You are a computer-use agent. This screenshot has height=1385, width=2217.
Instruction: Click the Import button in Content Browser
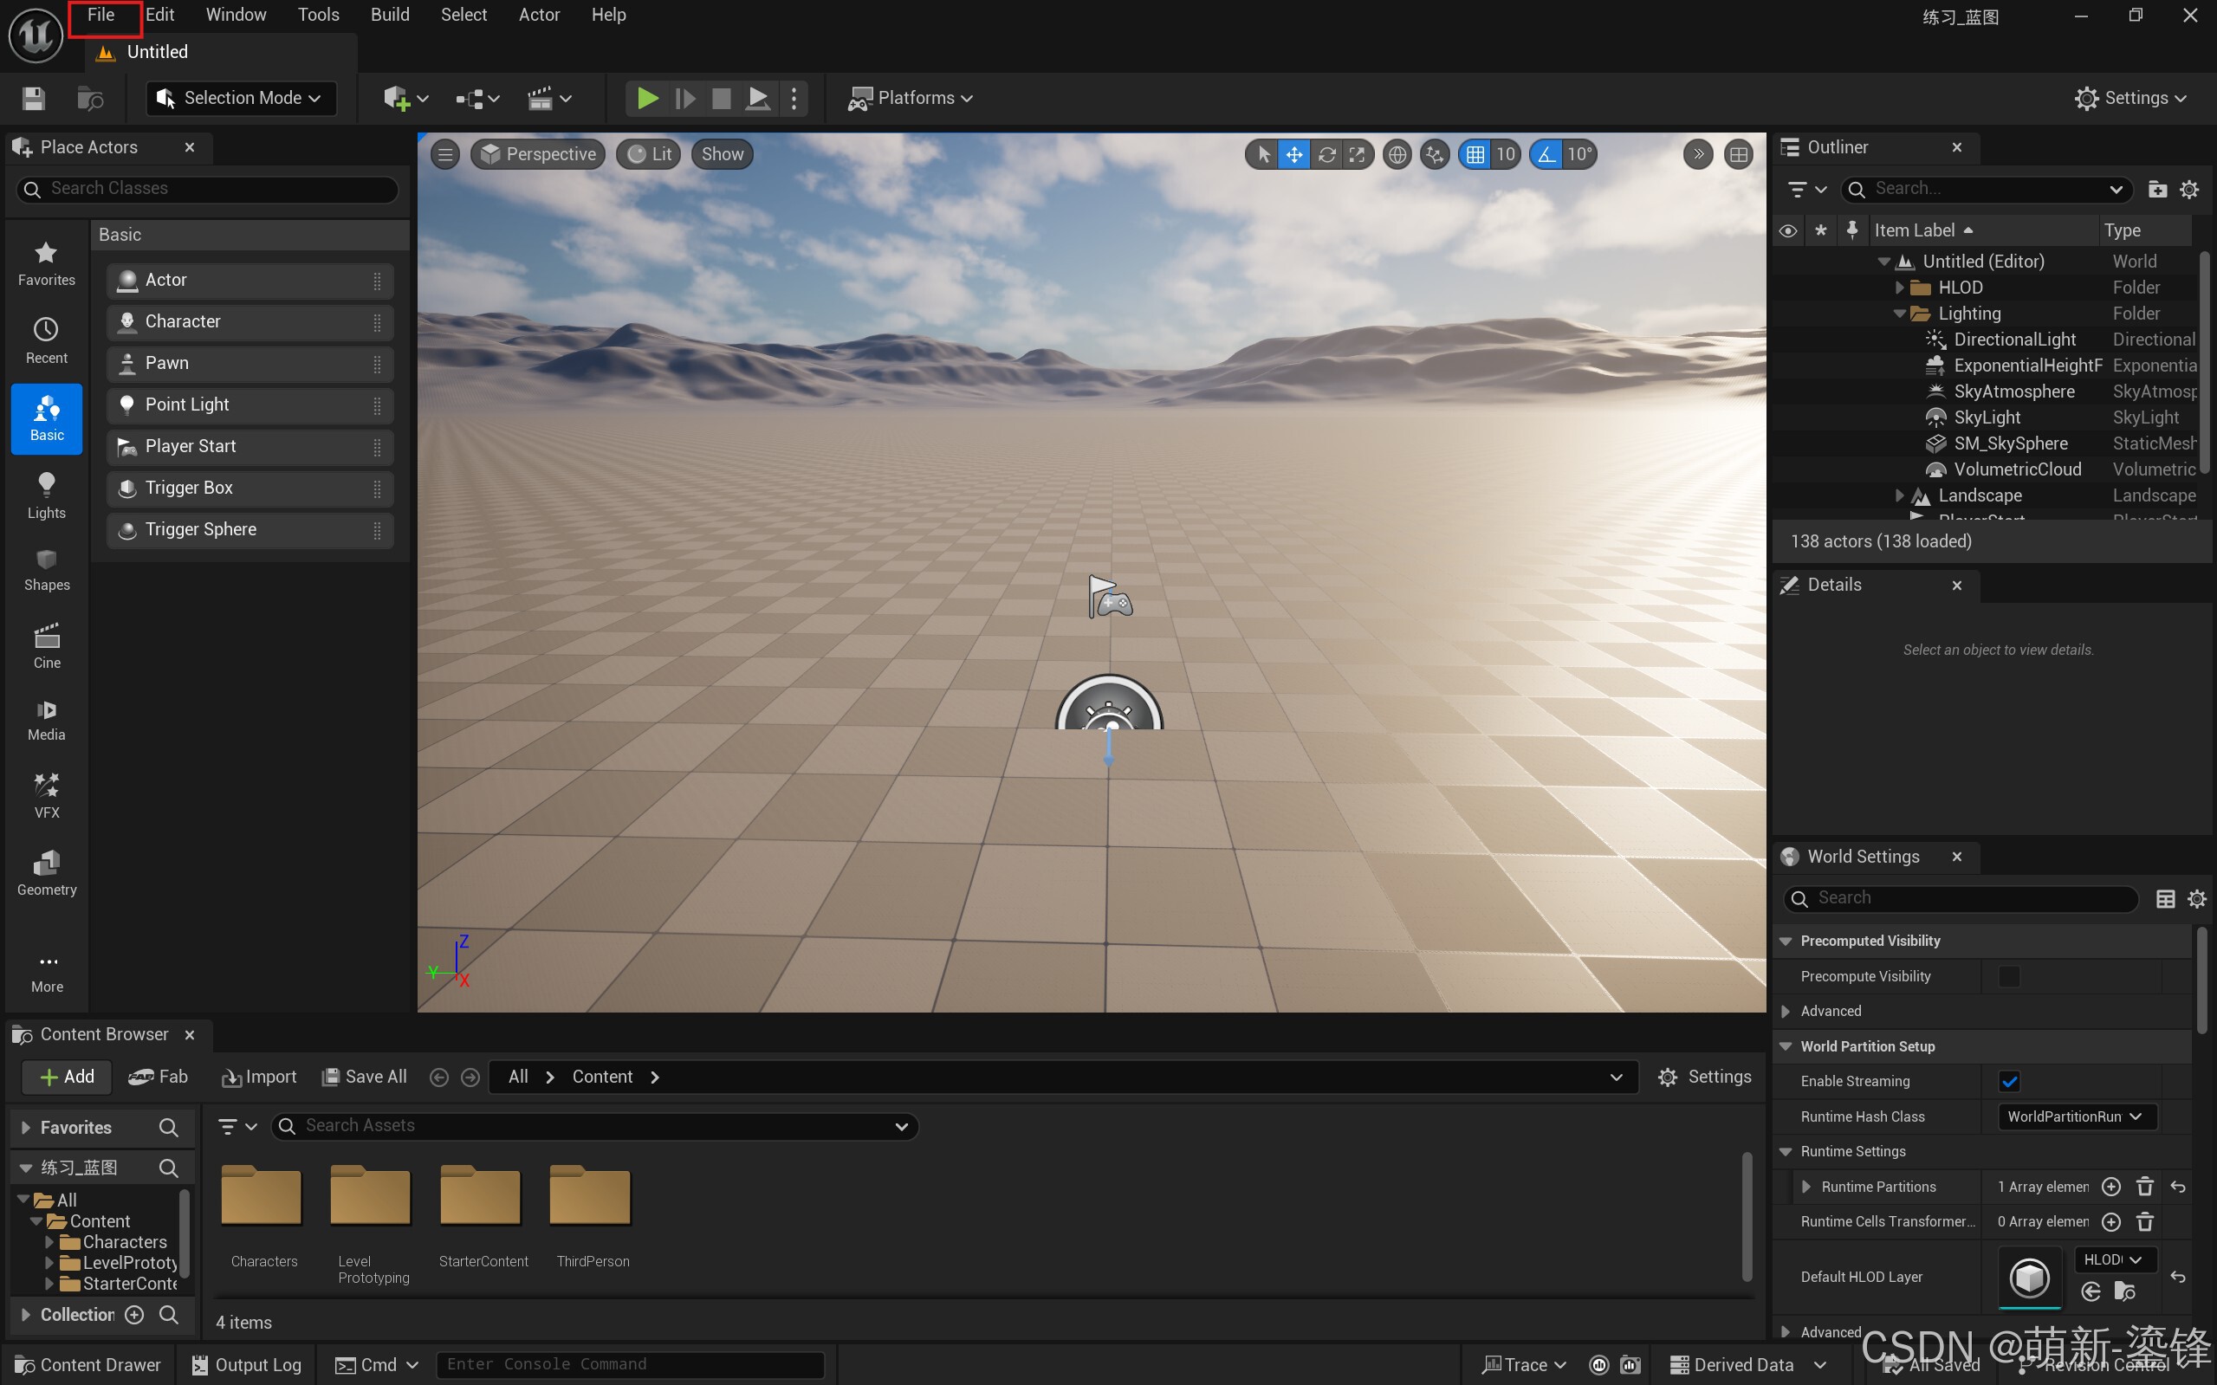coord(259,1077)
